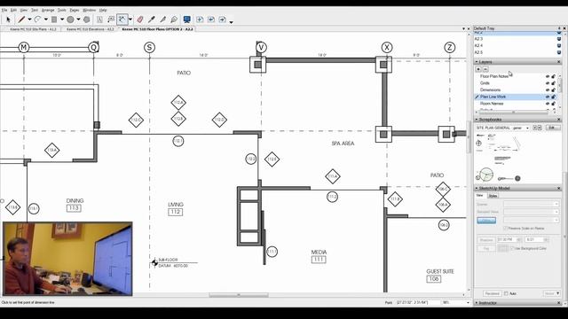Open the Circle tool dropdown arrow

78,19
